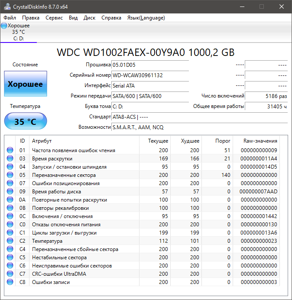The image size is (292, 300).
Task: Select row CRC-ошибки UltraDMA
Action: 142,274
